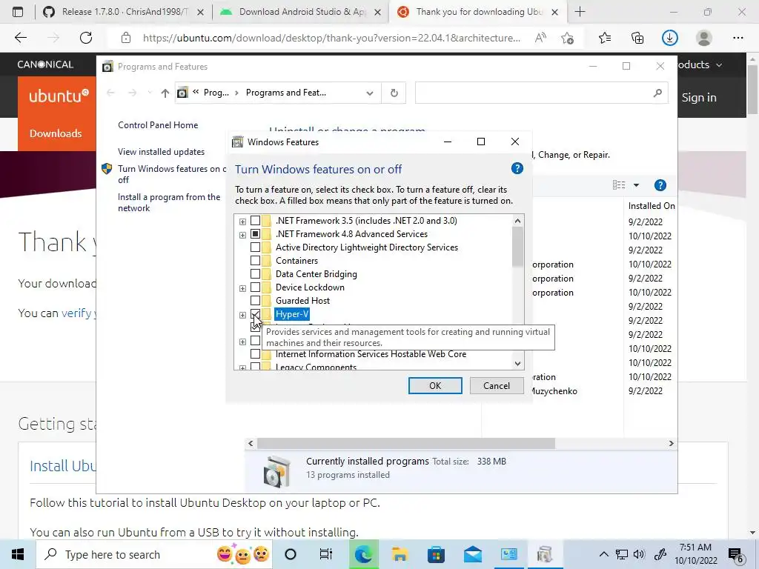Open Edge Collections icon
Screen dimensions: 759x569
tap(637, 38)
